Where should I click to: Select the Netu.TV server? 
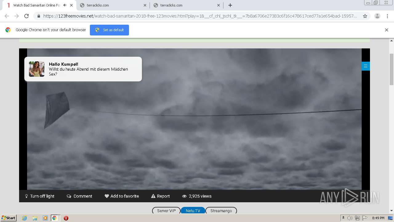[193, 211]
